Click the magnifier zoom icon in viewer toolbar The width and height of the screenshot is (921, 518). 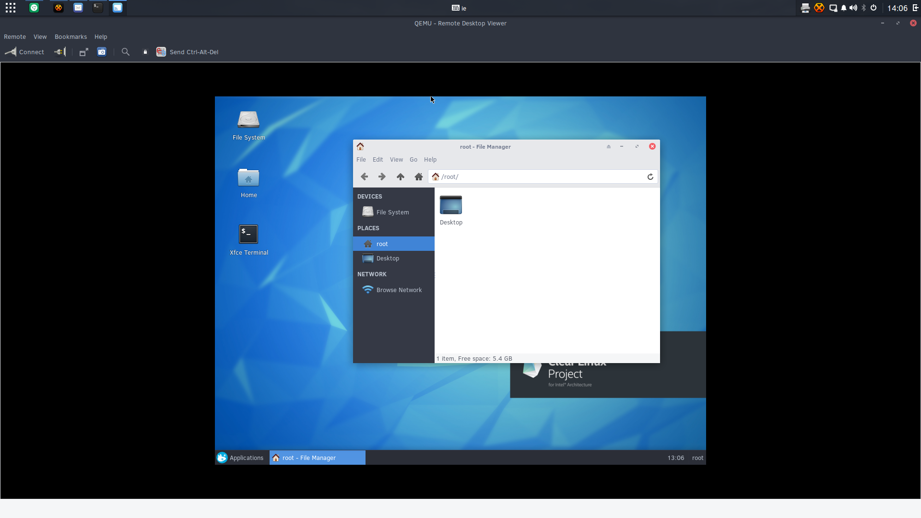click(126, 52)
